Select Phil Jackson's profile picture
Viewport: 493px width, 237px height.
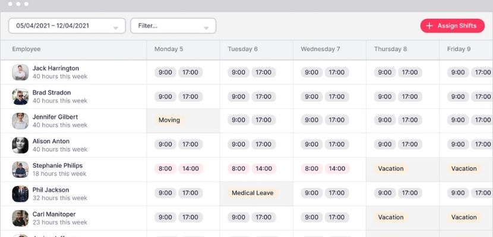pos(20,194)
